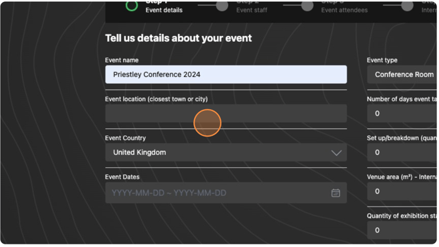Expand the Event Country dropdown chevron
Viewport: 439px width, 247px height.
(337, 153)
